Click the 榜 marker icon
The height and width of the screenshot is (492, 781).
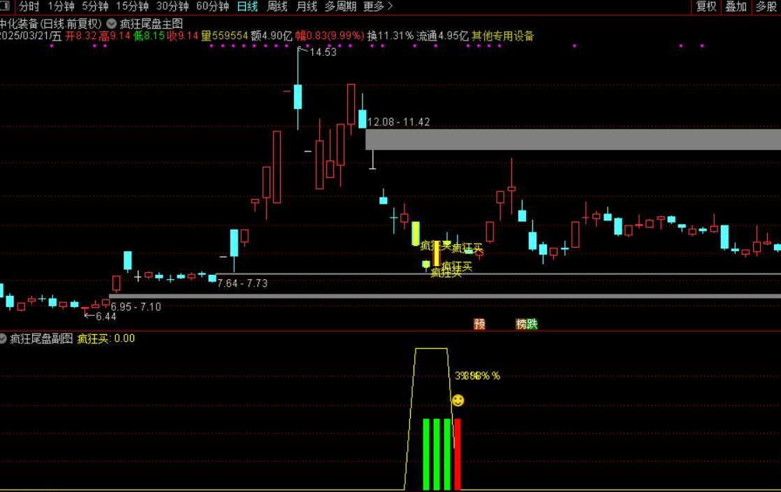coord(521,324)
